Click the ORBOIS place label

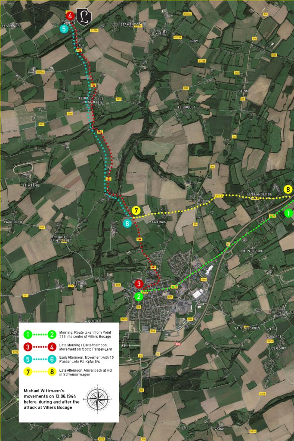[69, 22]
